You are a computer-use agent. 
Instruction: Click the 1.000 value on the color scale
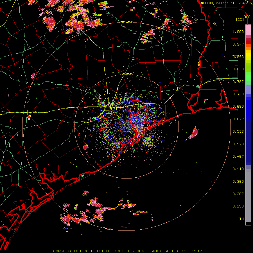coord(238,31)
